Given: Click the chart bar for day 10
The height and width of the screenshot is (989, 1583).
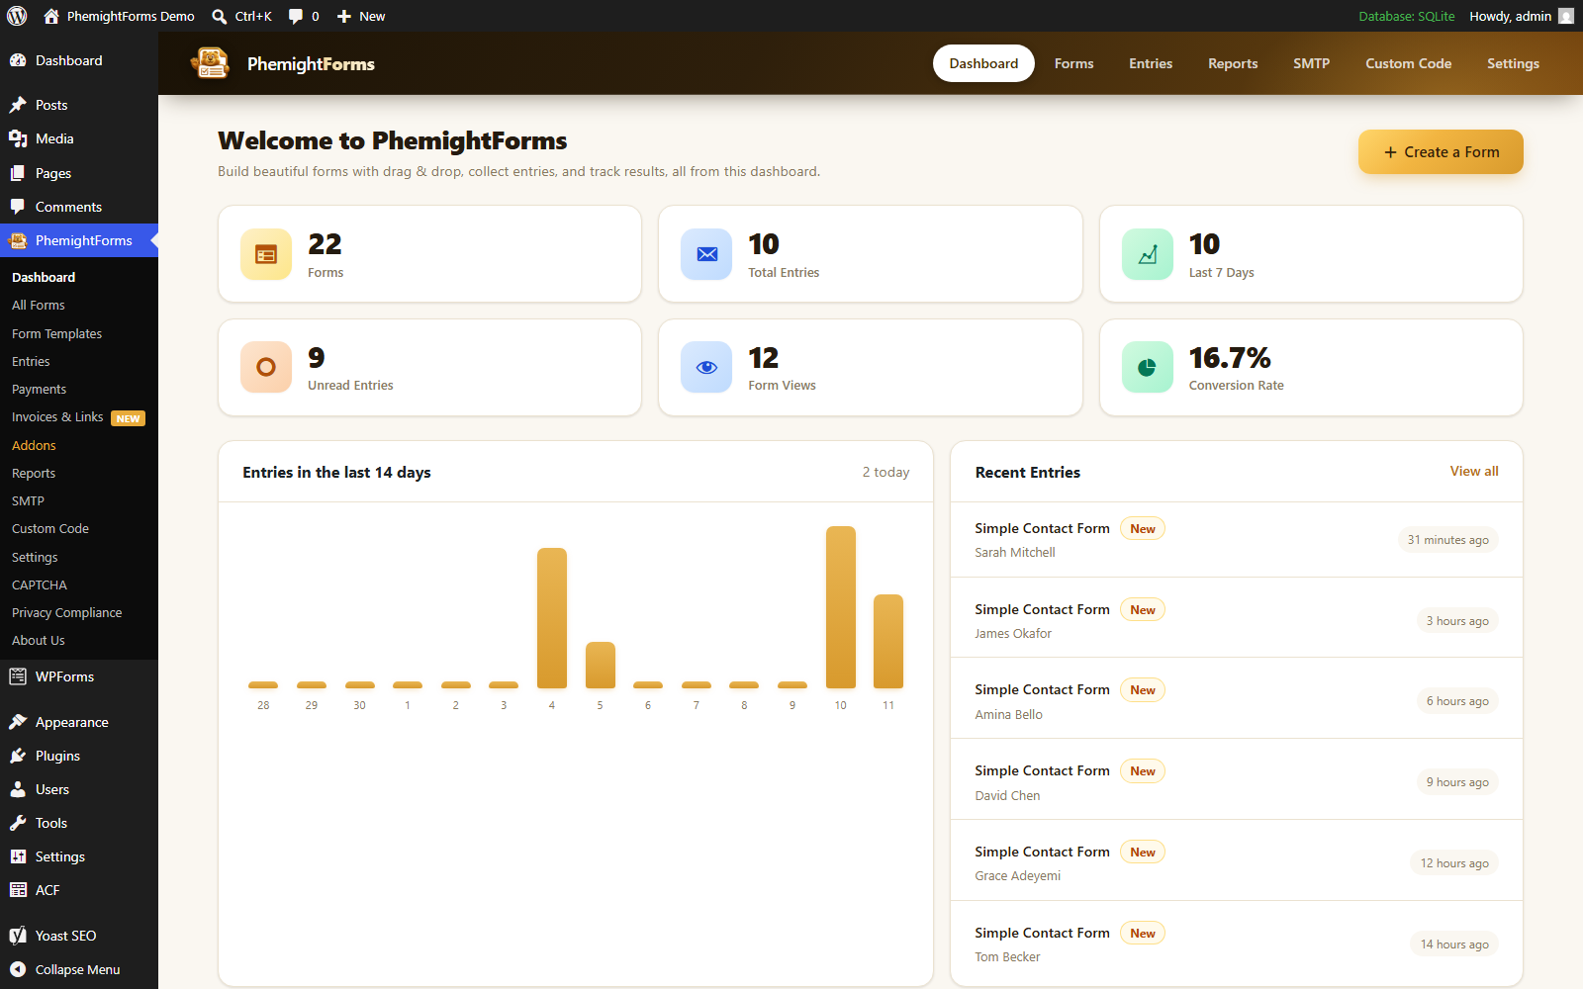Looking at the screenshot, I should (841, 607).
